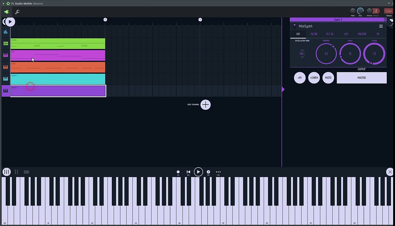395x226 pixels.
Task: Switch to the FILTER tab
Action: 314,34
